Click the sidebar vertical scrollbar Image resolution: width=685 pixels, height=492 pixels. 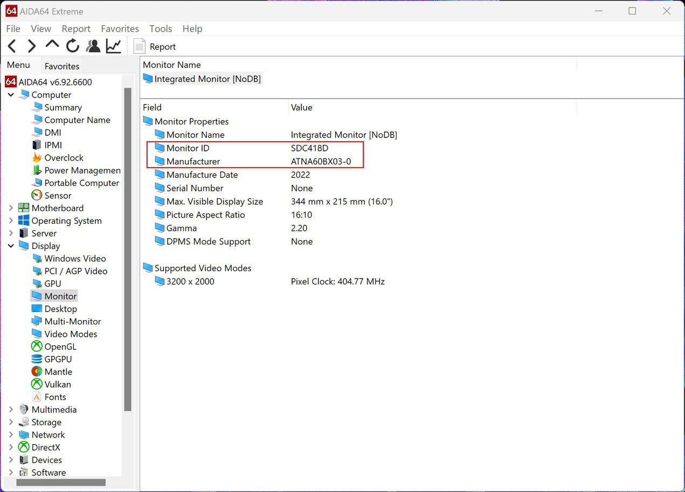128,250
